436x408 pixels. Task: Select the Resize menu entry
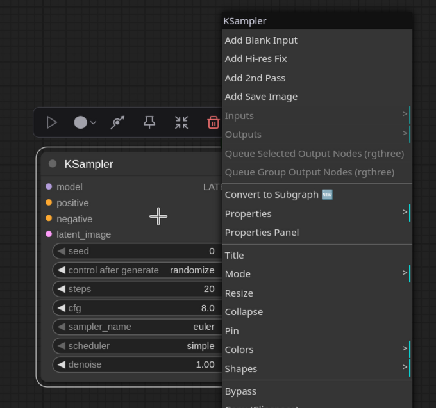(317, 293)
